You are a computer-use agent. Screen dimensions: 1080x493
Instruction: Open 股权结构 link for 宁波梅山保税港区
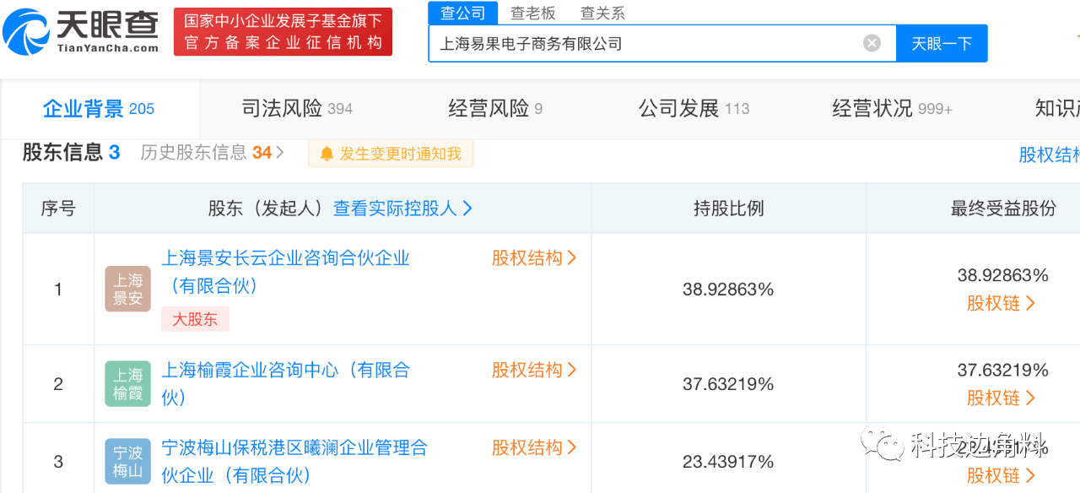(534, 447)
